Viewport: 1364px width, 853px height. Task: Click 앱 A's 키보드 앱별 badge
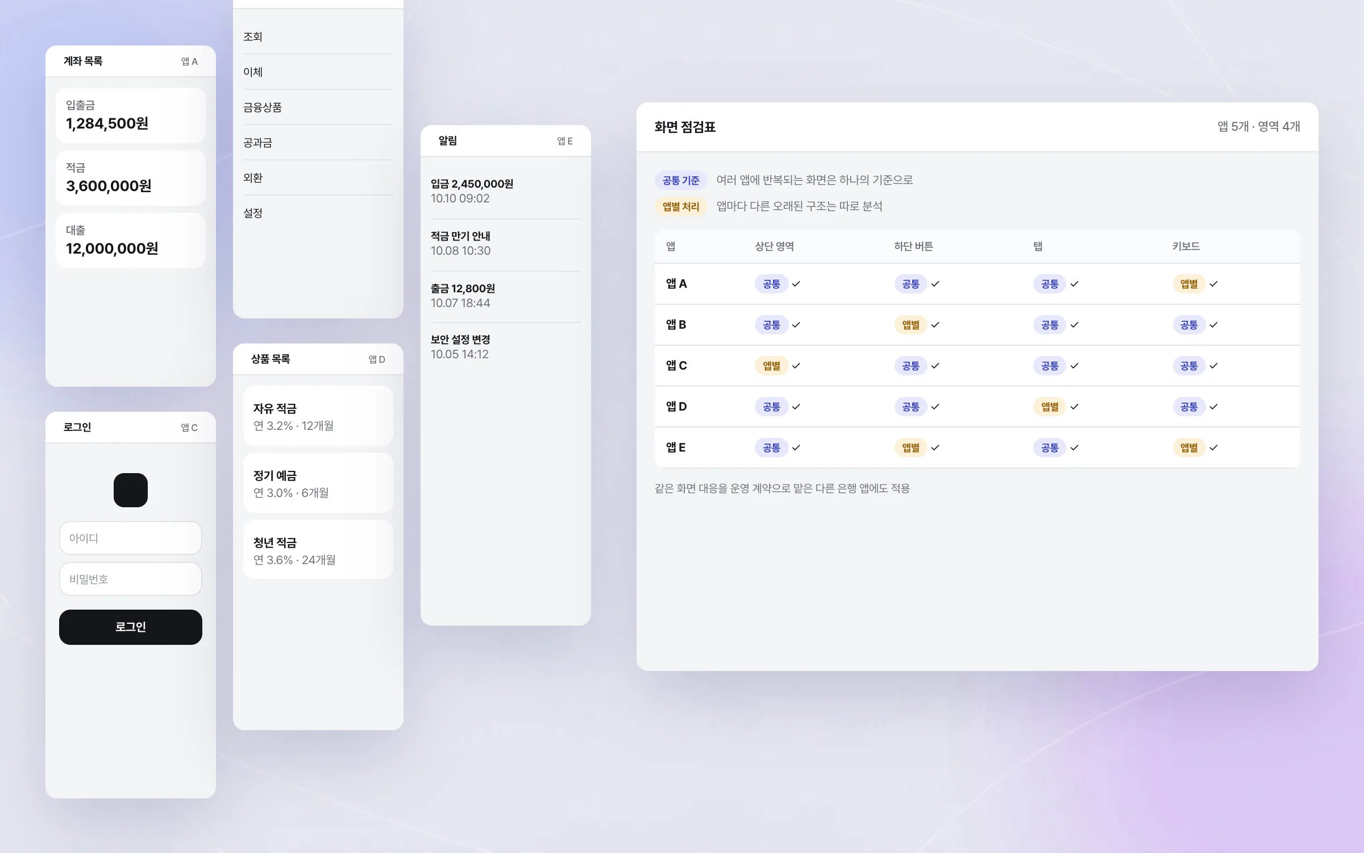(1189, 284)
